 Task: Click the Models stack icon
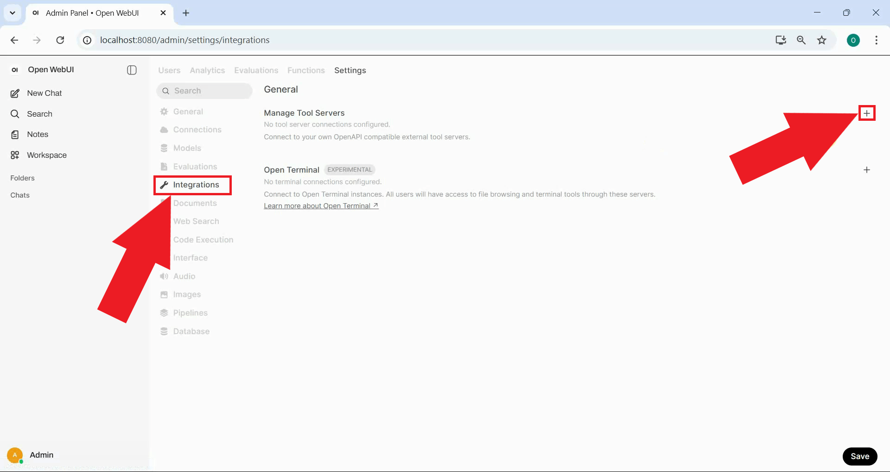(x=164, y=148)
